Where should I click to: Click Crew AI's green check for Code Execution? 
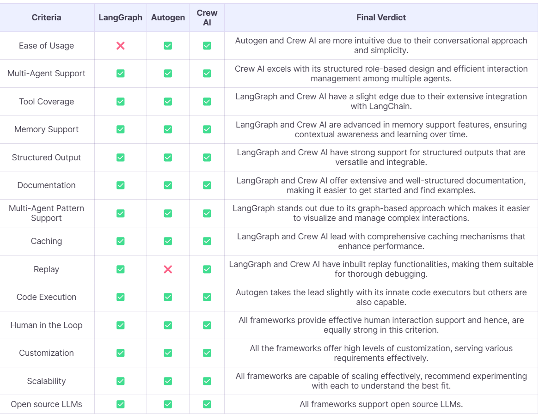(207, 297)
